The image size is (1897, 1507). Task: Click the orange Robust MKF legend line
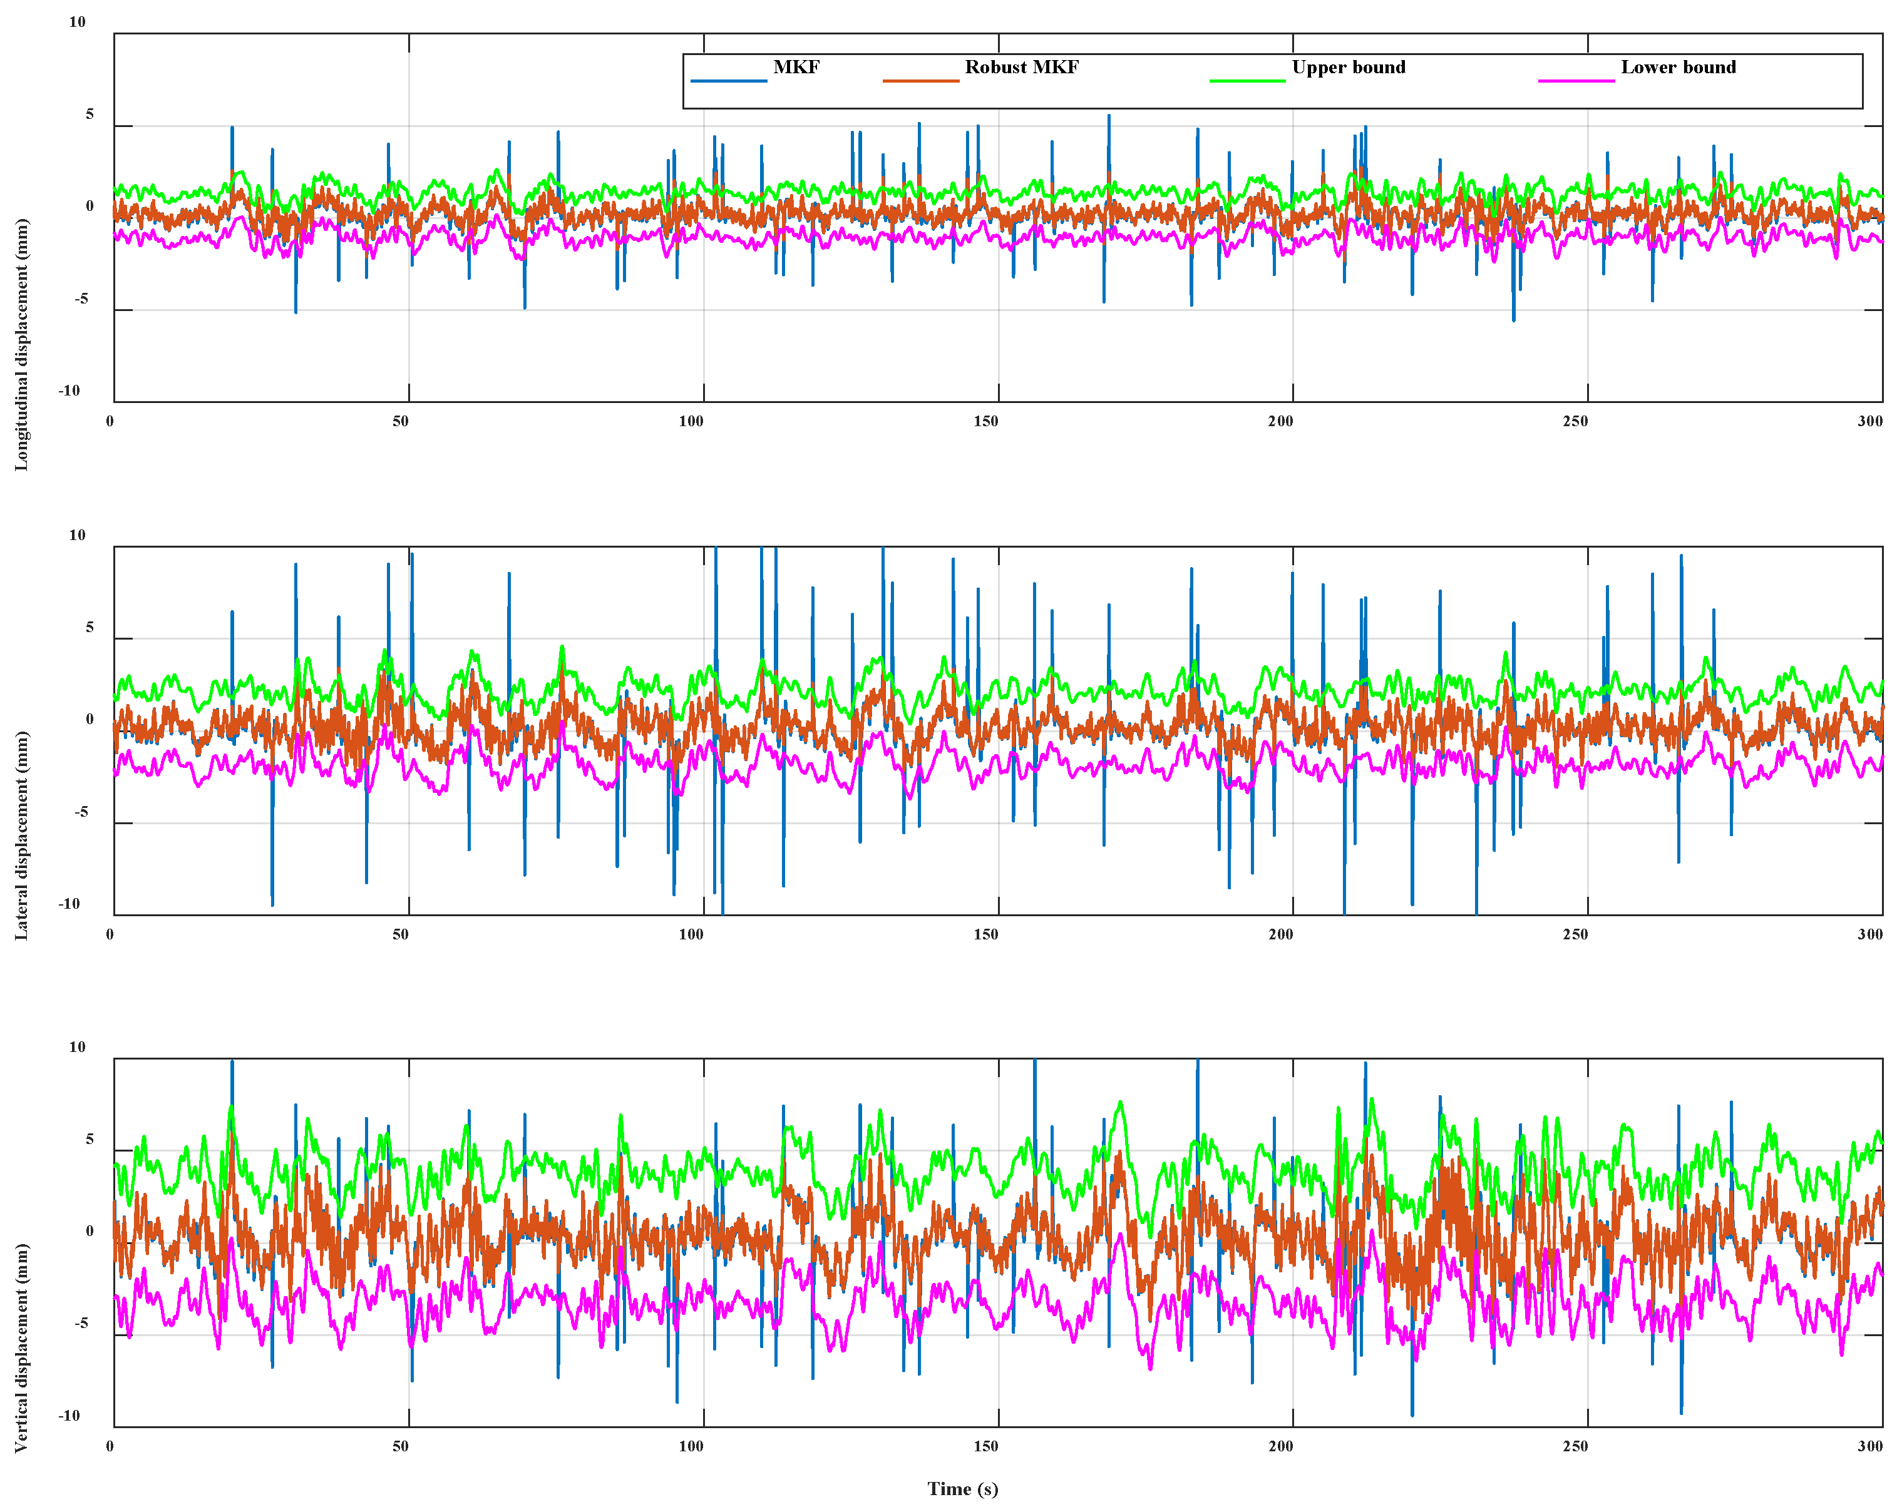click(920, 81)
